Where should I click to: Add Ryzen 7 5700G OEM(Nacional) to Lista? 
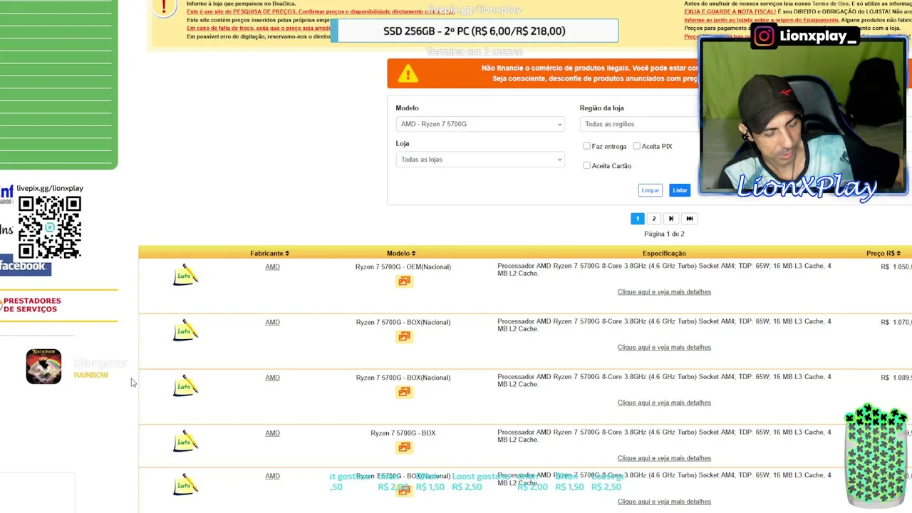185,276
